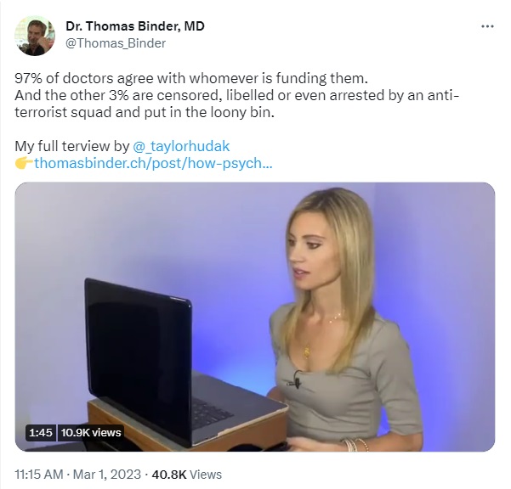
Task: View the 40.8K Views analytics
Action: [x=187, y=475]
